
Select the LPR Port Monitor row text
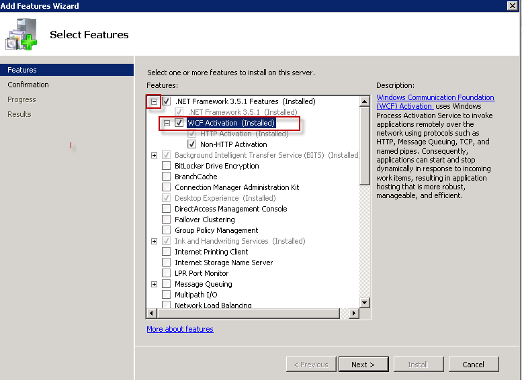coord(202,273)
